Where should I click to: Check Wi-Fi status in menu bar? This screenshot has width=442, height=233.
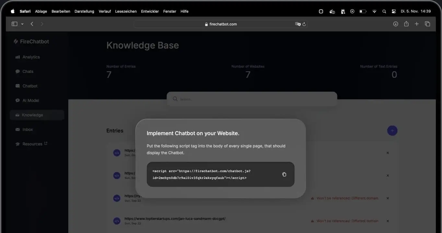(374, 11)
